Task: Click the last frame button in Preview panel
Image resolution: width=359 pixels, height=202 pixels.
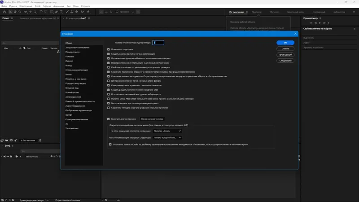Action: coord(329,23)
